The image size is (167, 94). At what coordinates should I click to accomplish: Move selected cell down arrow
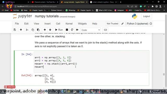[x=50, y=30]
